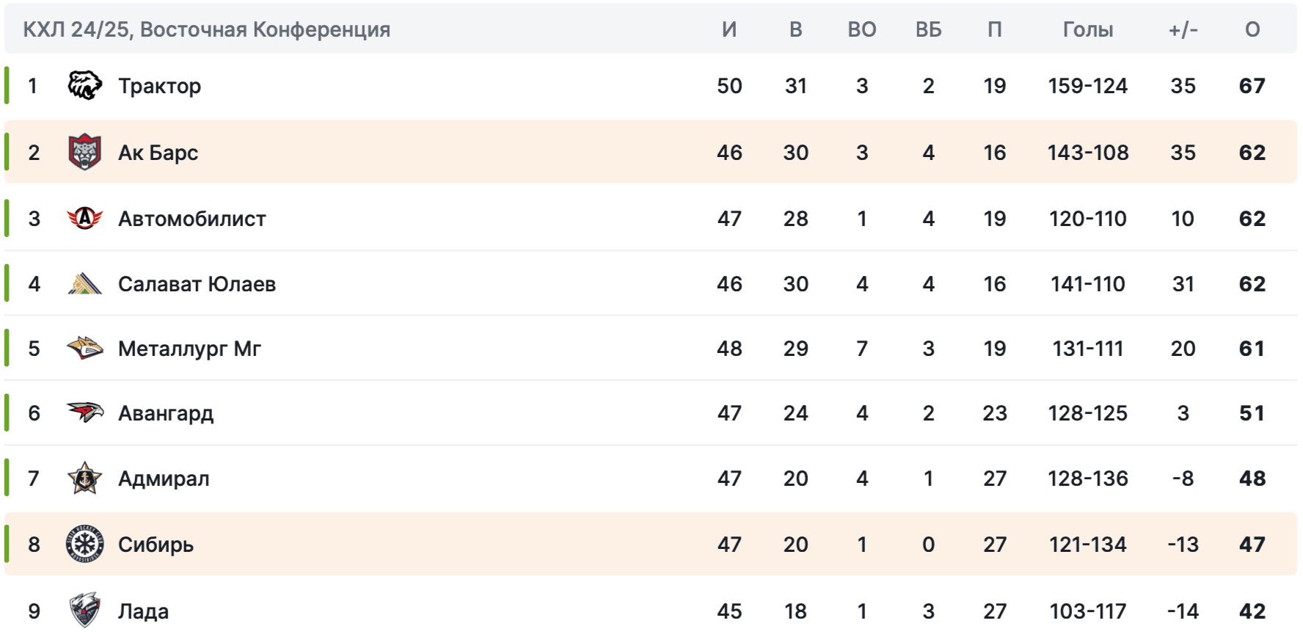Open the Трактор team link

point(159,86)
